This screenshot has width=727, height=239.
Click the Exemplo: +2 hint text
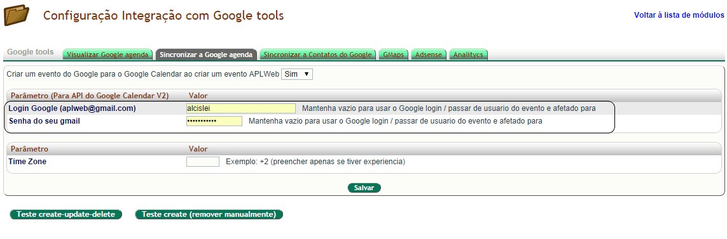pyautogui.click(x=315, y=162)
